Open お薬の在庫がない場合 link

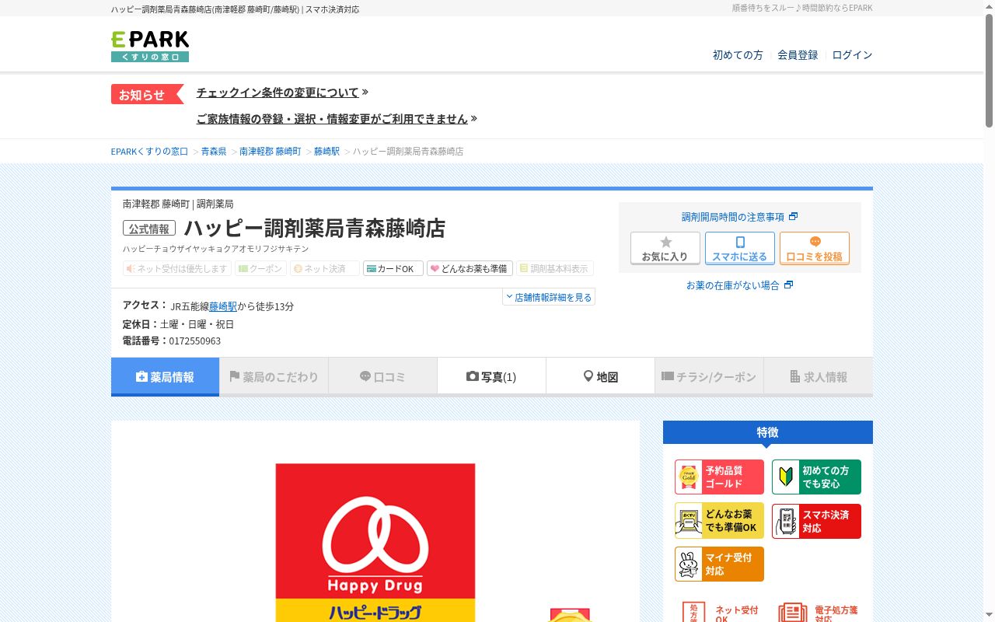click(739, 285)
